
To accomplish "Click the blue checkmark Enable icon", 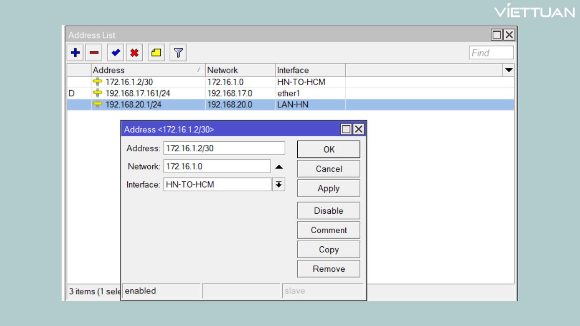I will [x=115, y=52].
